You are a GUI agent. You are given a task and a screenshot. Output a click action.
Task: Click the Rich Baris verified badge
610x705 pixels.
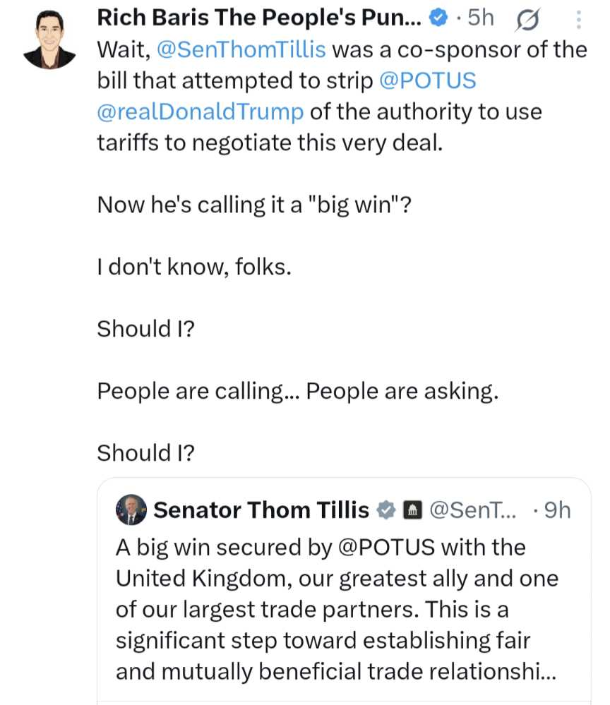(438, 18)
